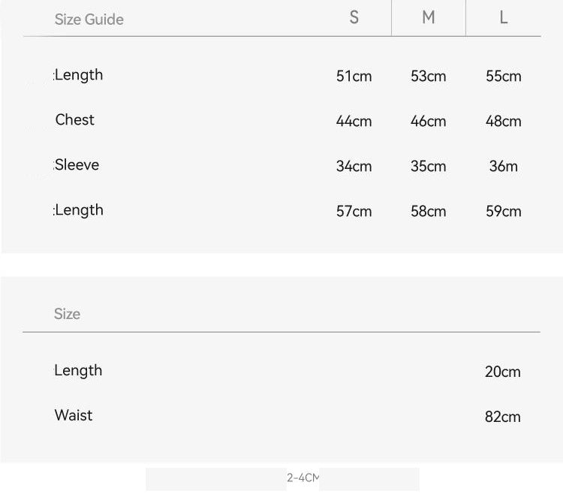This screenshot has height=494, width=563.
Task: Click the Waist row label
Action: [74, 415]
